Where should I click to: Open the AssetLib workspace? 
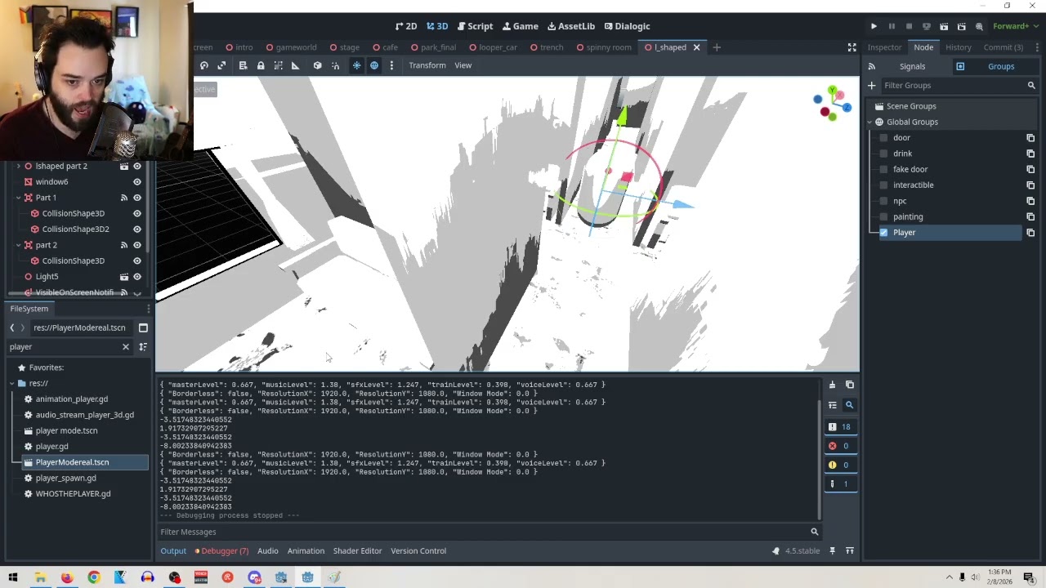tap(570, 26)
